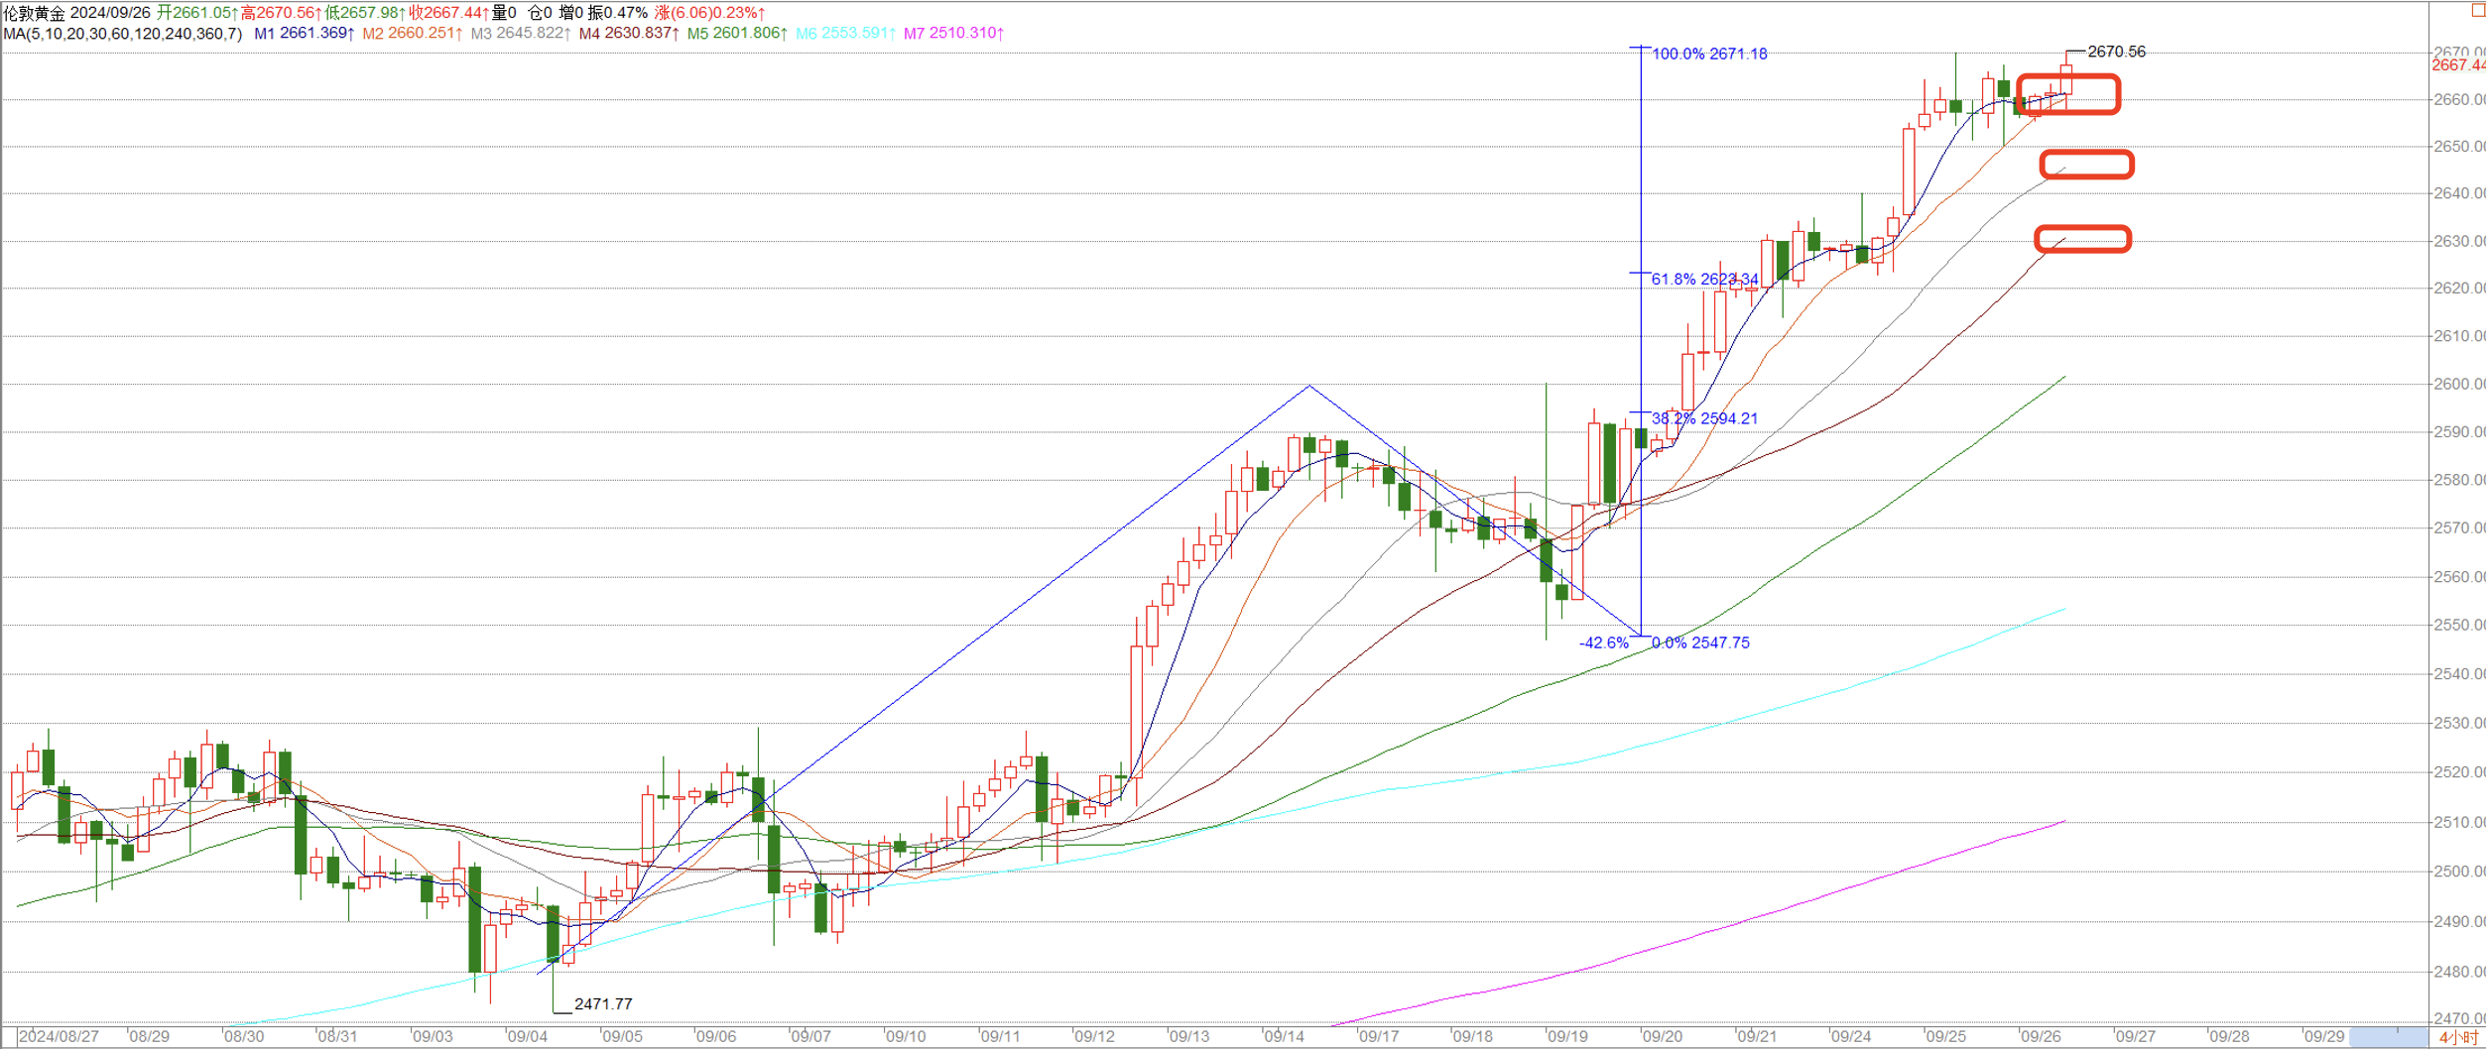Click the M7 2510.310 moving average value
Viewport: 2486px width, 1049px height.
coord(953,34)
